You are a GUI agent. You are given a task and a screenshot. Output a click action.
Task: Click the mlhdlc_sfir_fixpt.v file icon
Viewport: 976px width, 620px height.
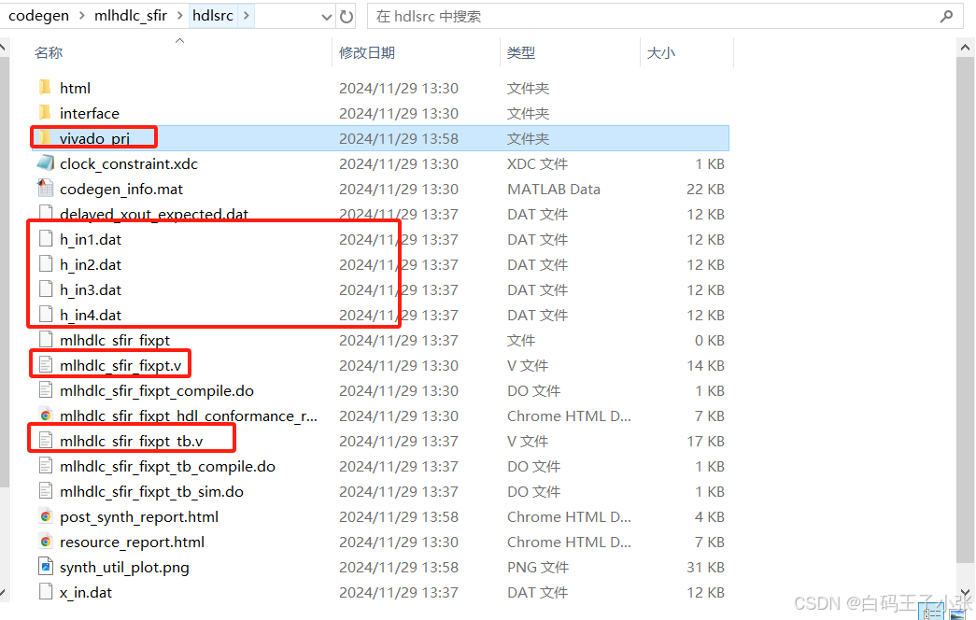pos(46,365)
